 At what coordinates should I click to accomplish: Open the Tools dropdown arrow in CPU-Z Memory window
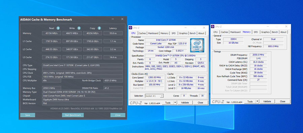click(257, 101)
